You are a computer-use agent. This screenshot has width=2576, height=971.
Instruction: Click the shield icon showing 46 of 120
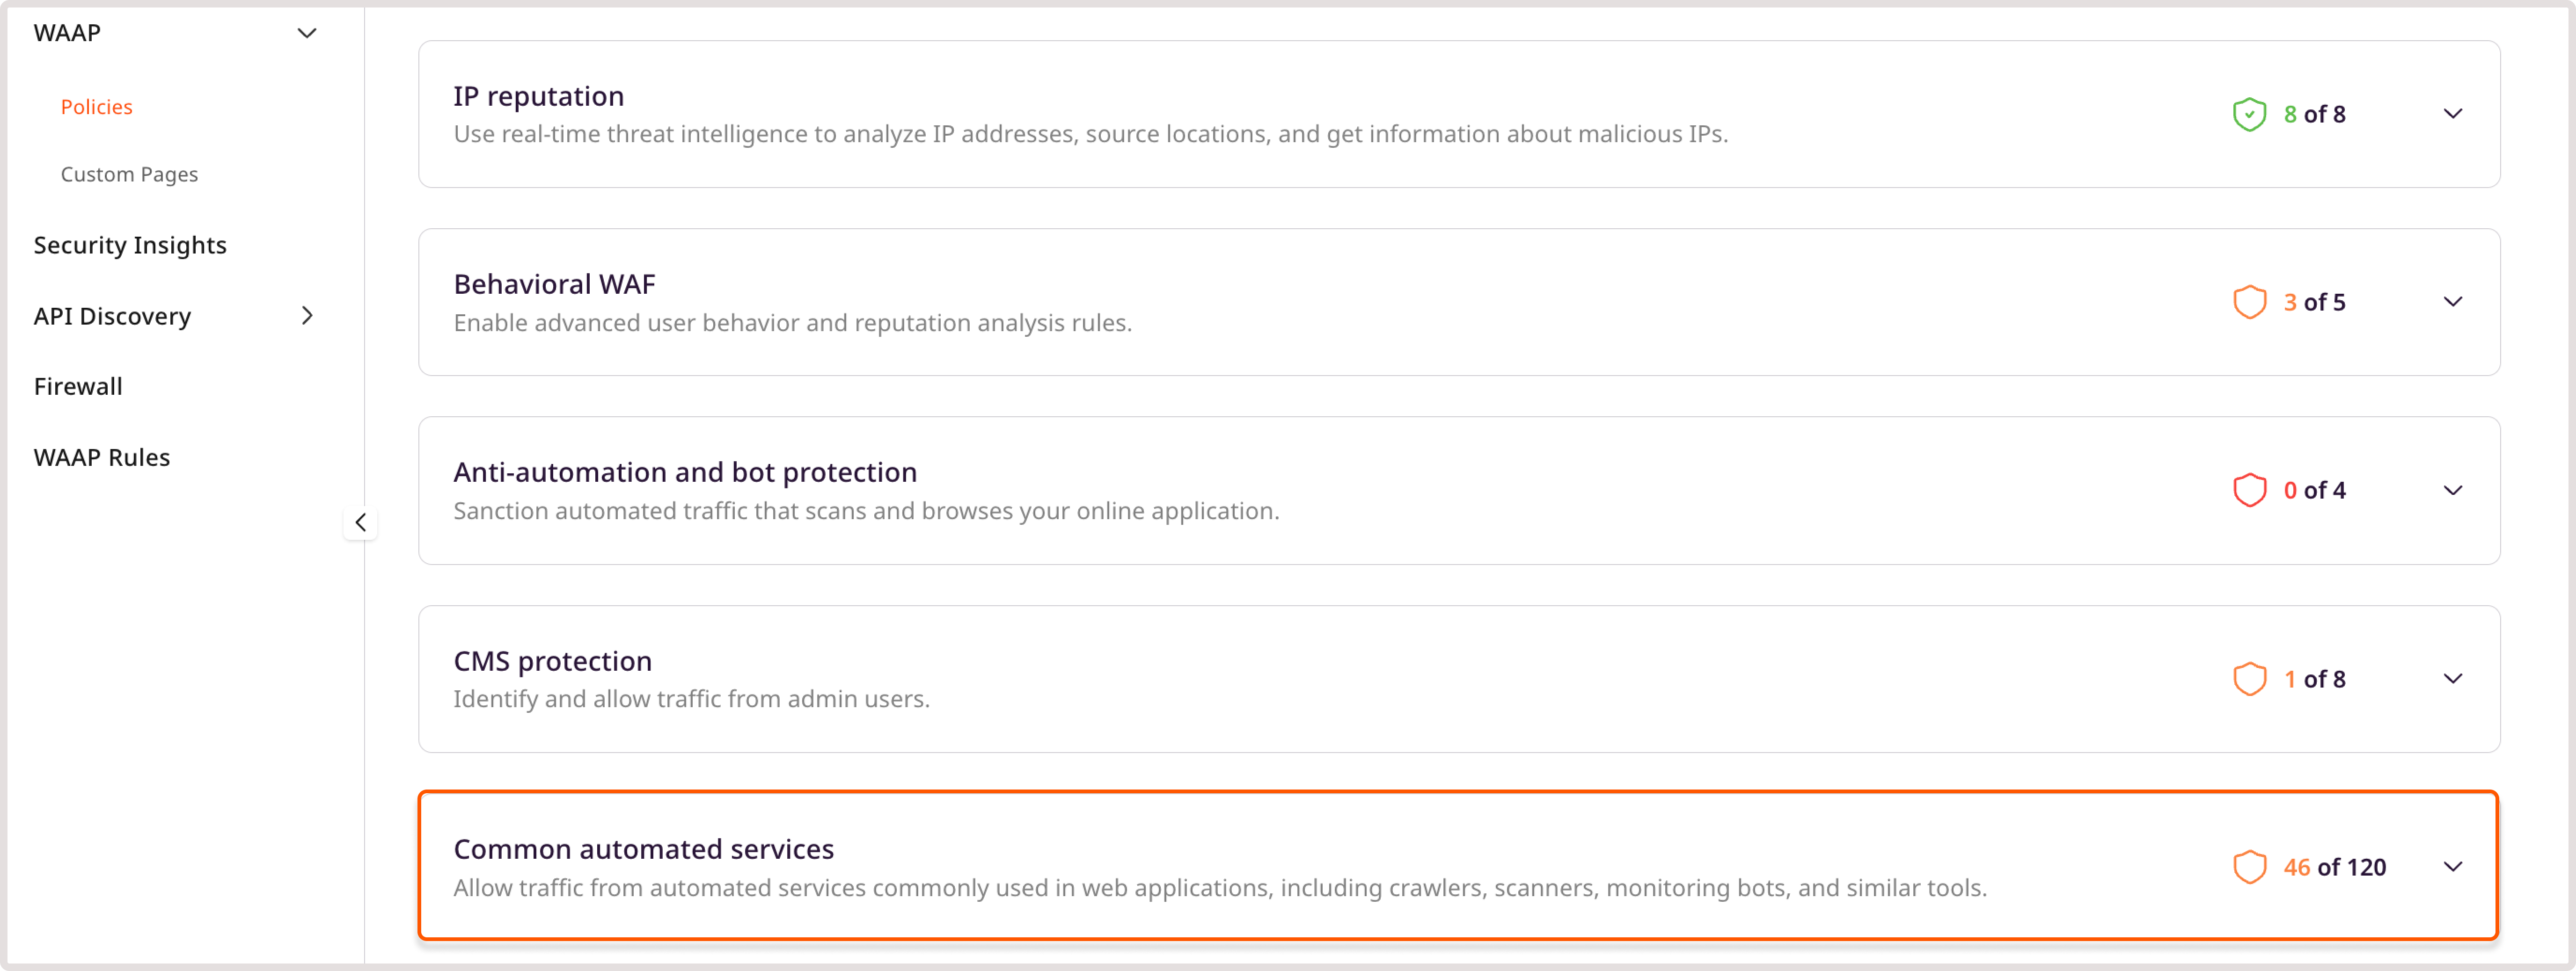point(2249,866)
